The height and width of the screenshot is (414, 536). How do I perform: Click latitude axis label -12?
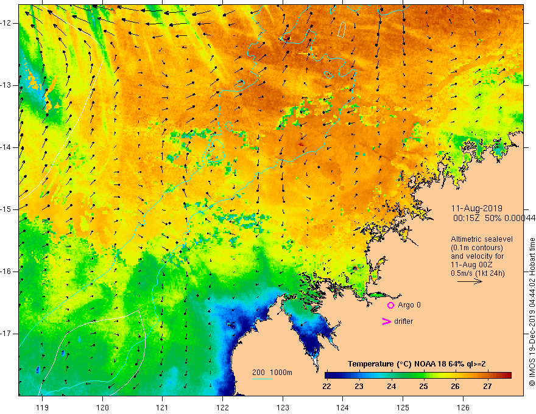(x=6, y=23)
